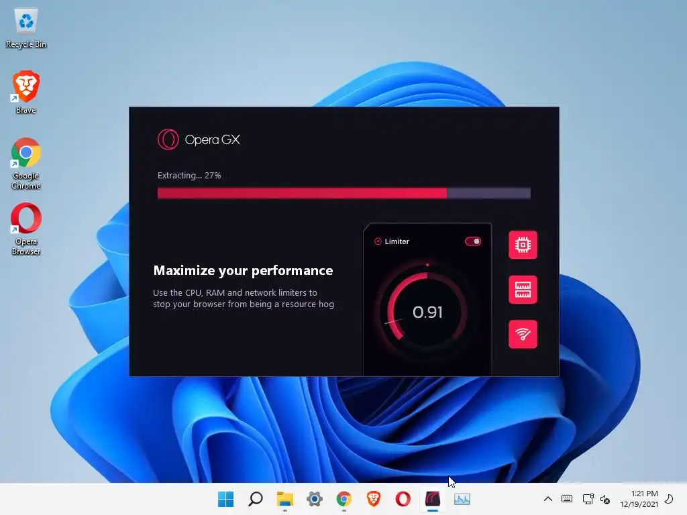Viewport: 687px width, 515px height.
Task: Open the performance monitor taskbar icon
Action: 462,499
